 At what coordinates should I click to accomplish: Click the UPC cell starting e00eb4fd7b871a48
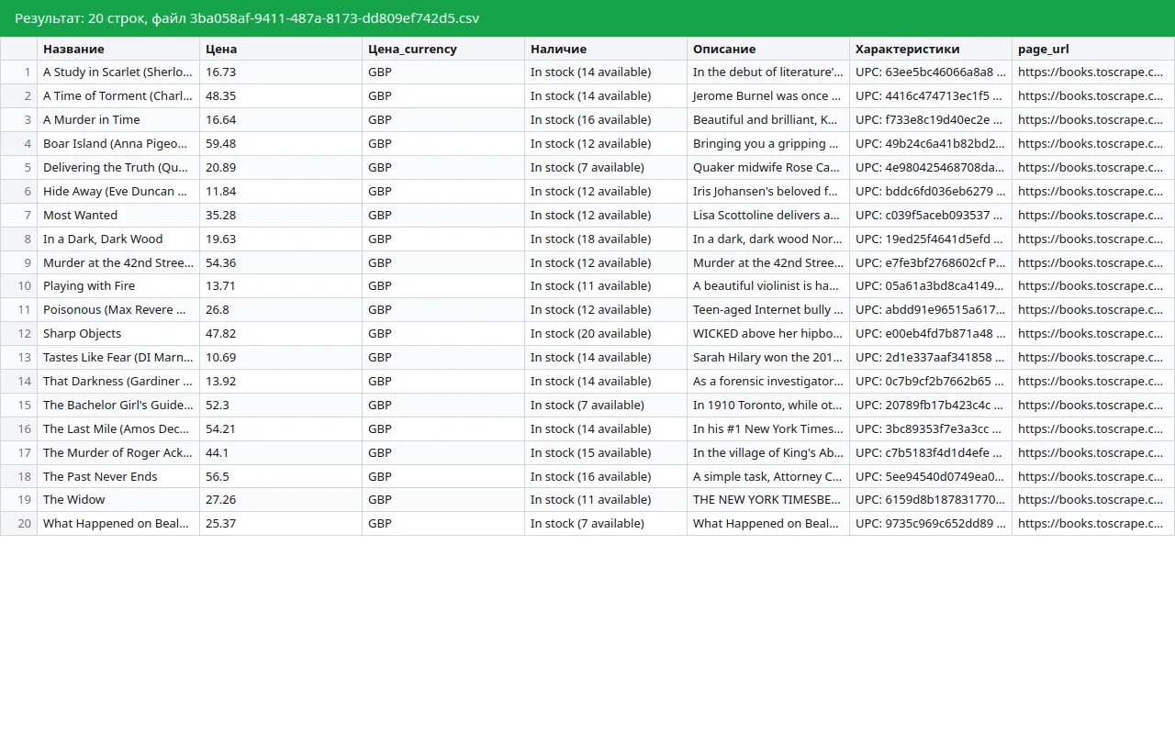[x=931, y=333]
